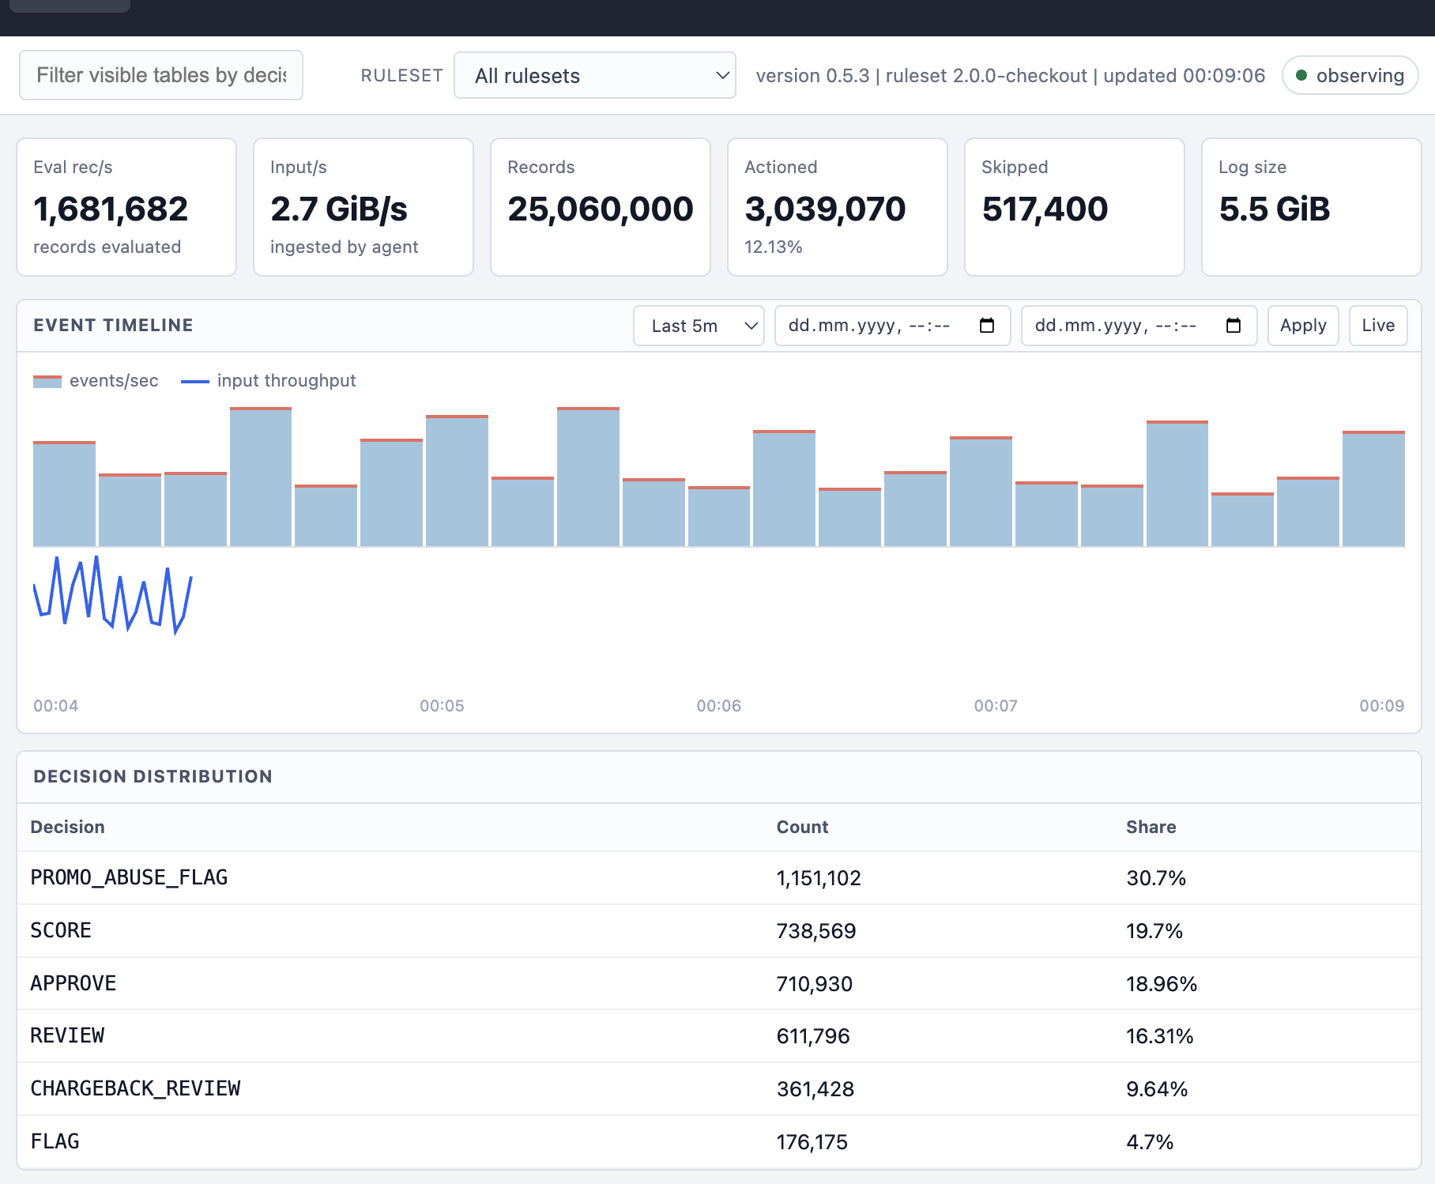
Task: Click the Eval rec/s 1,681,682 card
Action: [x=126, y=207]
